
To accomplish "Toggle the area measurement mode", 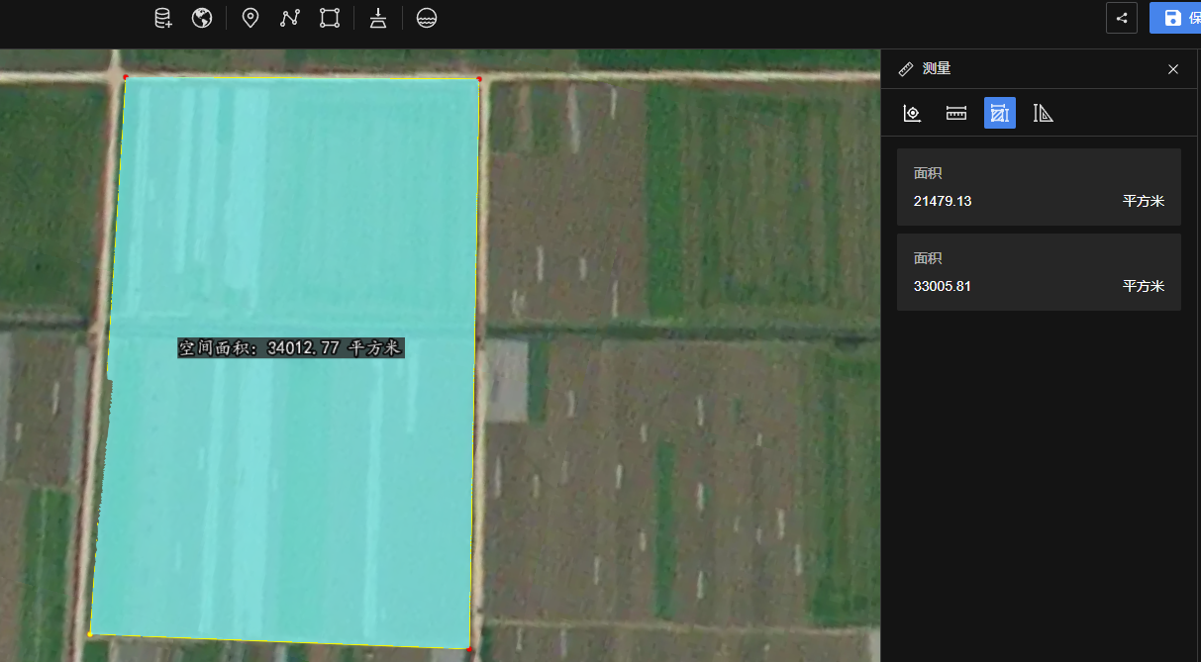I will [x=1000, y=113].
